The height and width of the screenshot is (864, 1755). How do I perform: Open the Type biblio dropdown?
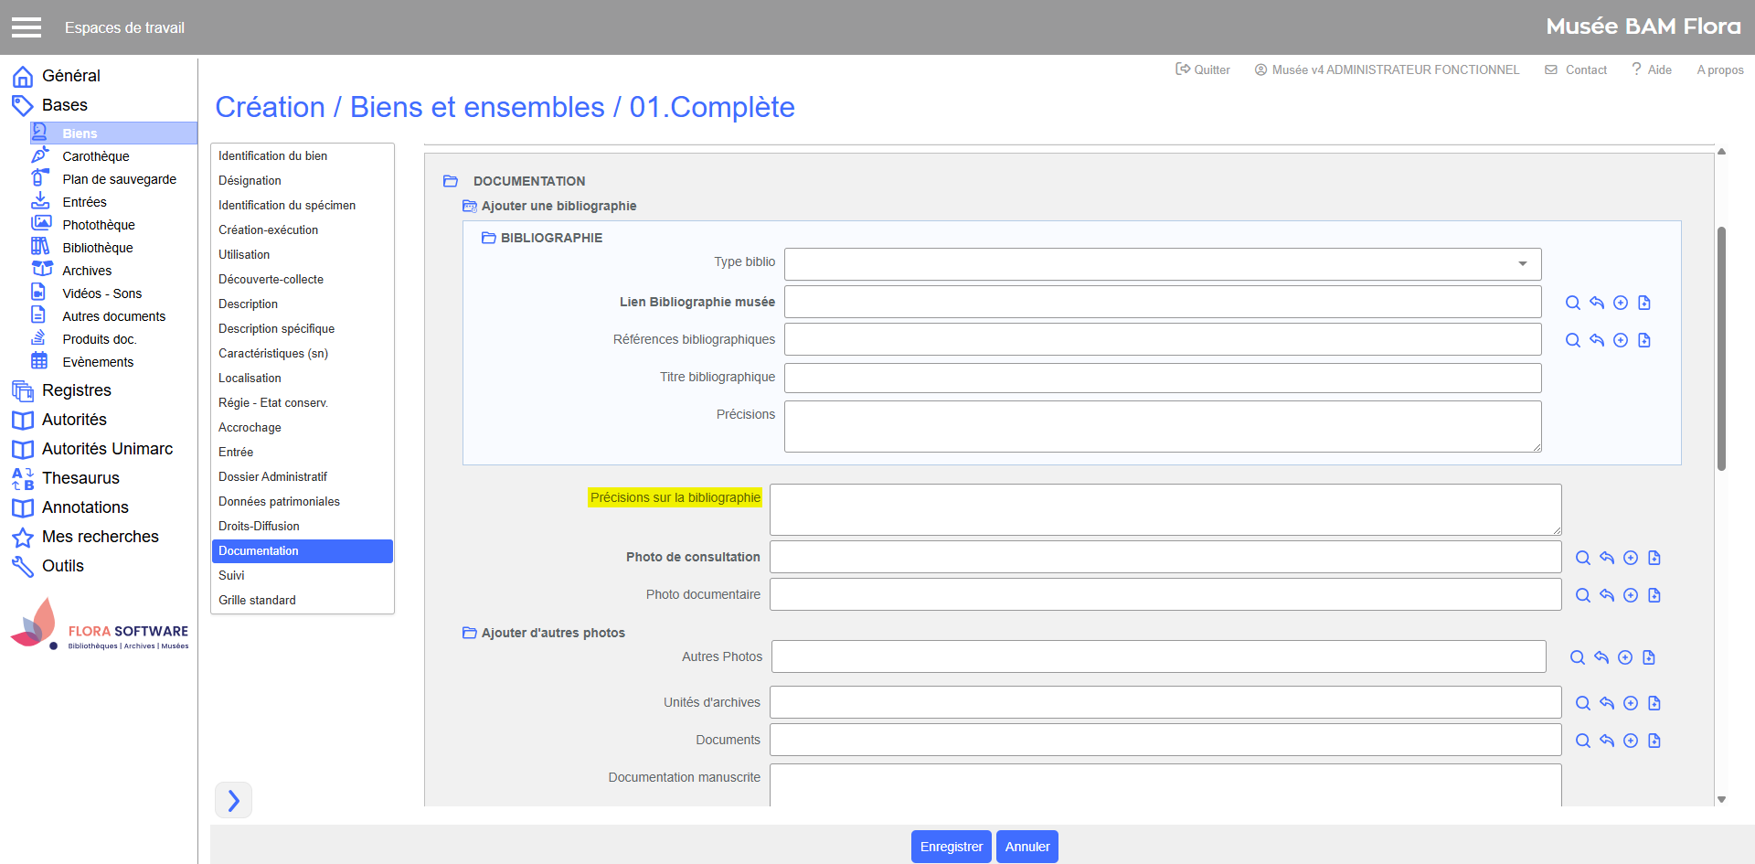tap(1162, 264)
